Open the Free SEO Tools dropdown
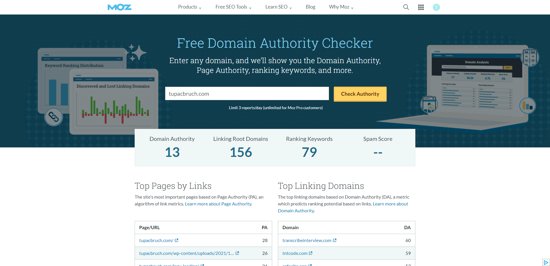This screenshot has width=550, height=266. coord(233,7)
